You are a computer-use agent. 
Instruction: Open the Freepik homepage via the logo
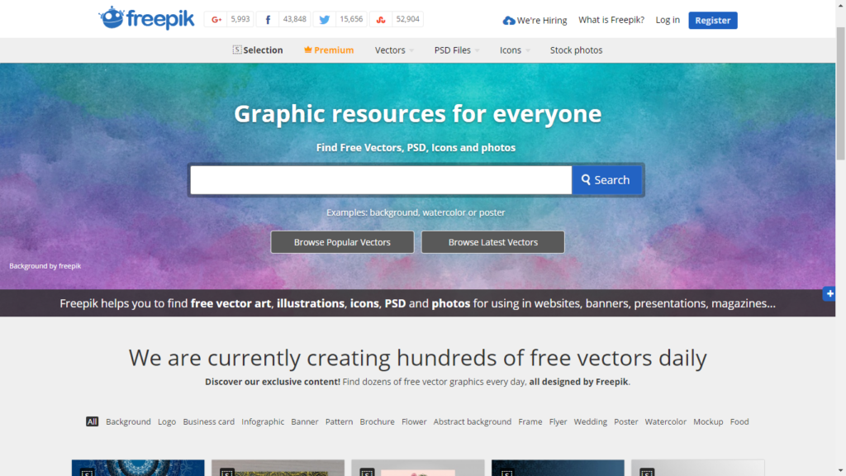pos(146,17)
